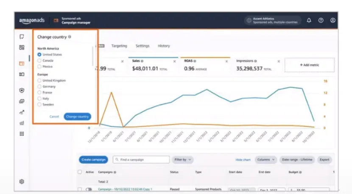Open the user account profile icon
The image size is (352, 194).
(332, 20)
